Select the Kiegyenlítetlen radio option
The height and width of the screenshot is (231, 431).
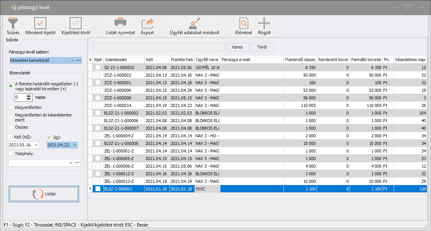click(11, 107)
